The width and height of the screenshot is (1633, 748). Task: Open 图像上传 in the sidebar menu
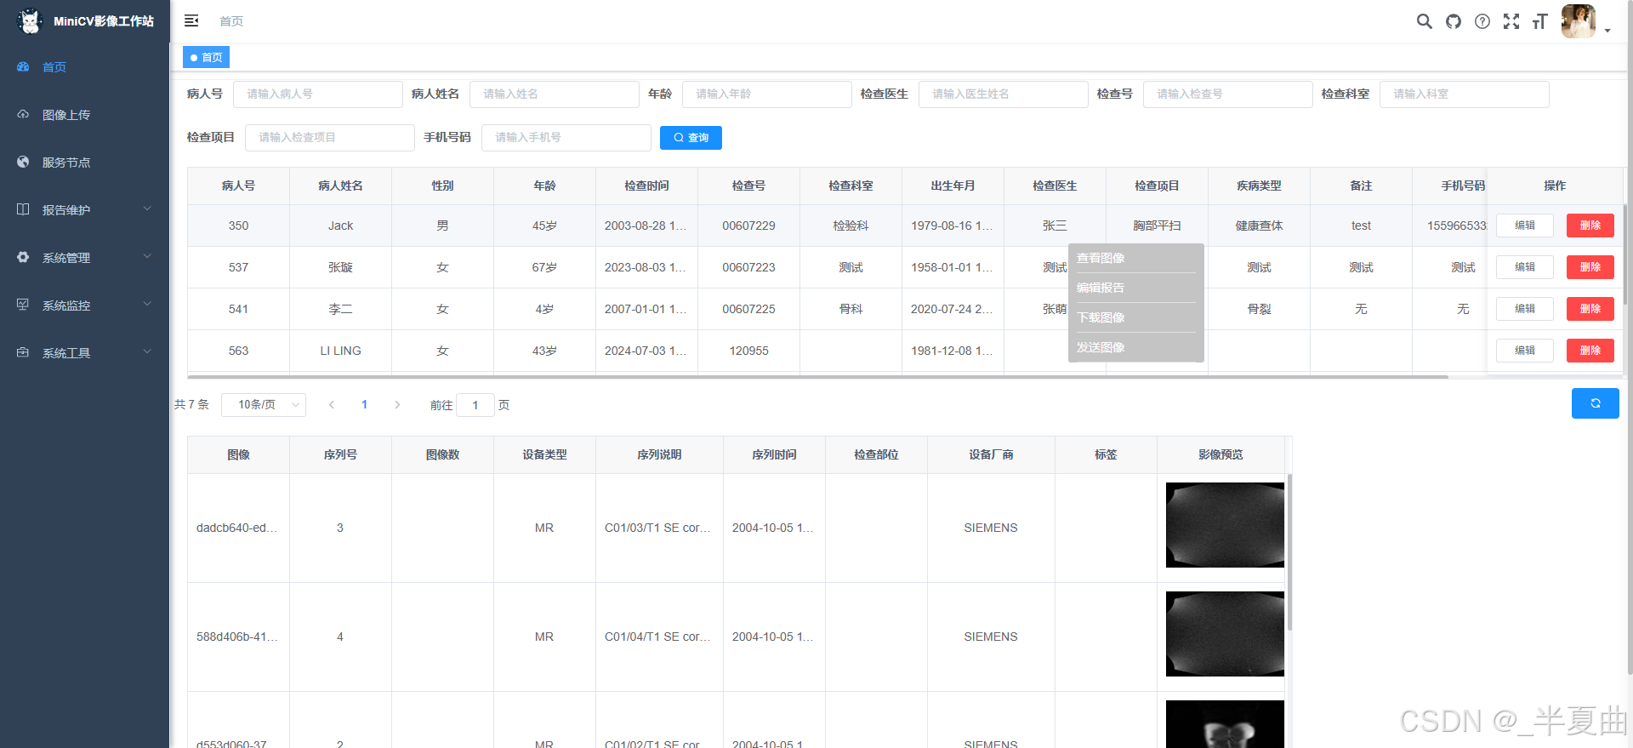[85, 115]
